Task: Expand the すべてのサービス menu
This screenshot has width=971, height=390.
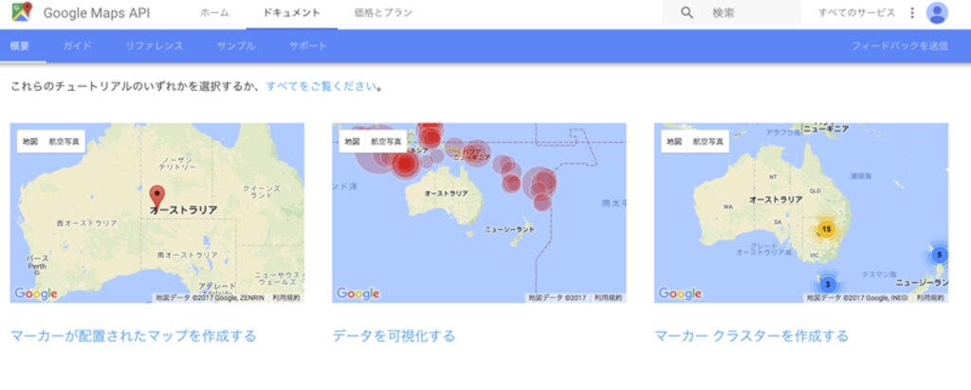Action: (x=855, y=13)
